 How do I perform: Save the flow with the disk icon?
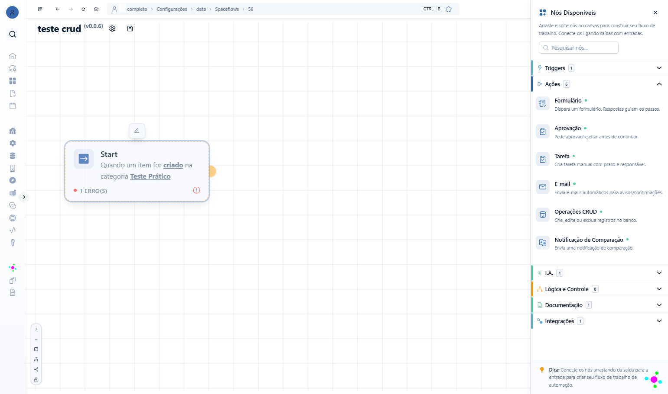(130, 29)
